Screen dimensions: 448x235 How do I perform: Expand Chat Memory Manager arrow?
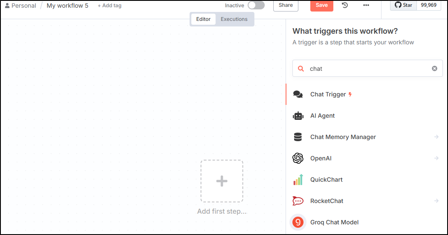click(x=436, y=137)
